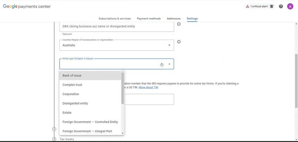Select Foreign Government — Integral Part

(x=90, y=131)
